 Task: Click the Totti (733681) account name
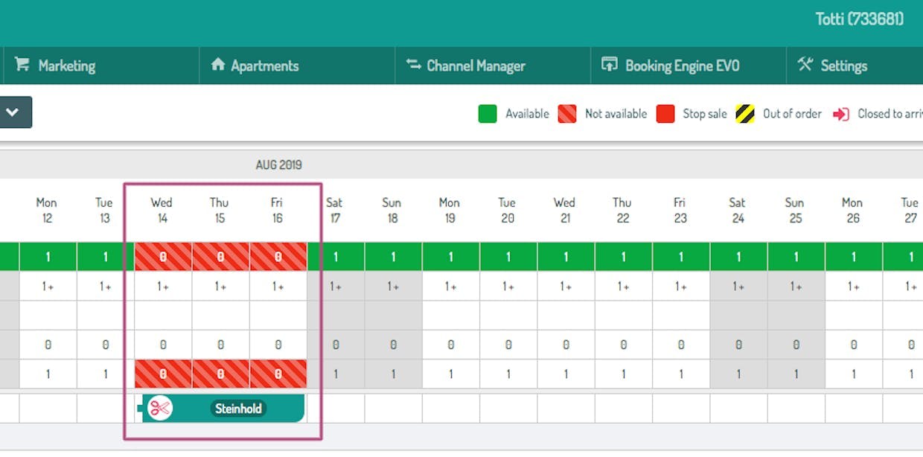(860, 19)
